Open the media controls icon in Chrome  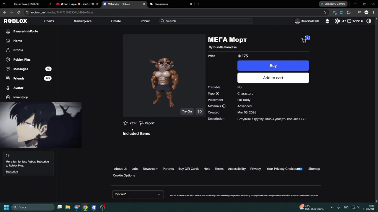tap(359, 12)
